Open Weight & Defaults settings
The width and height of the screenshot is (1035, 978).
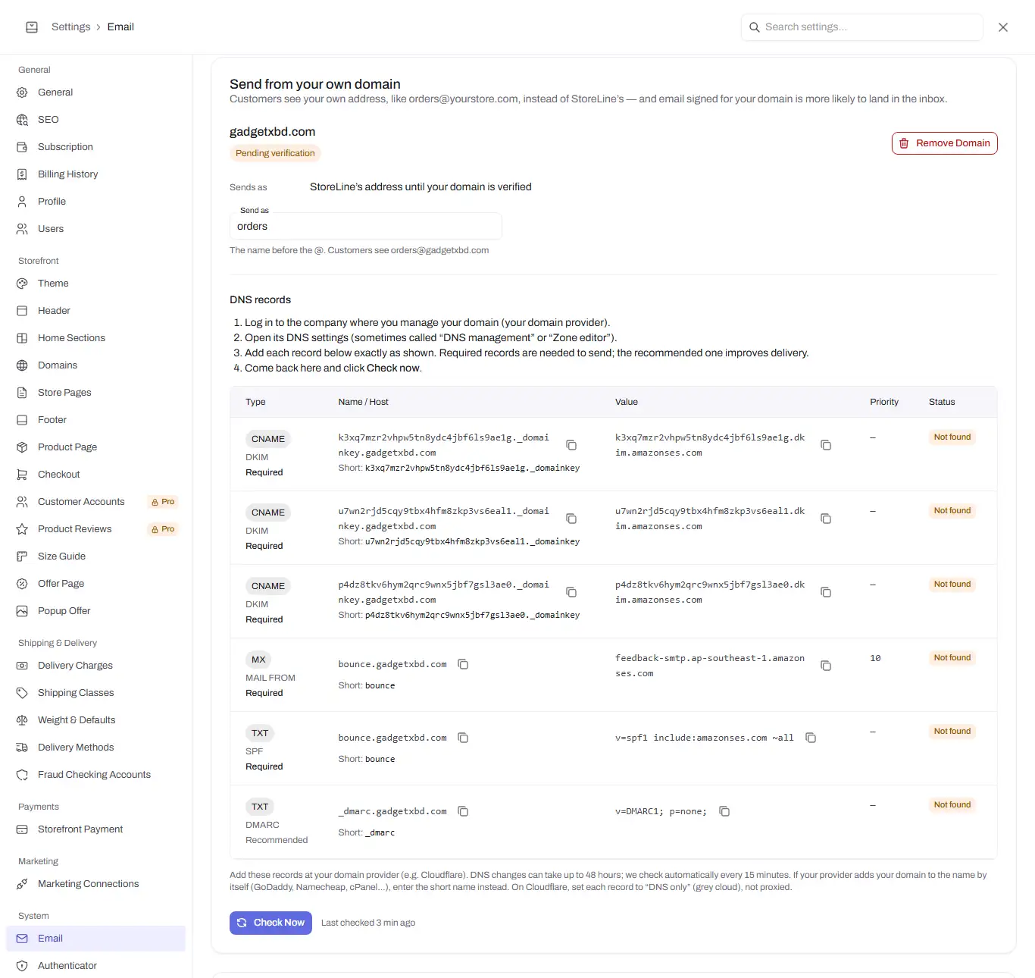95,720
